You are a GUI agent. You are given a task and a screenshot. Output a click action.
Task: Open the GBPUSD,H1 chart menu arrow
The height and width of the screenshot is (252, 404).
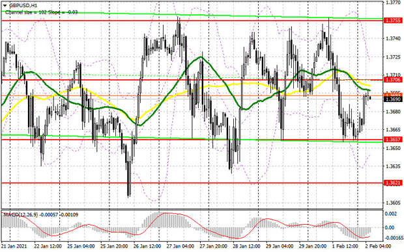(x=5, y=5)
